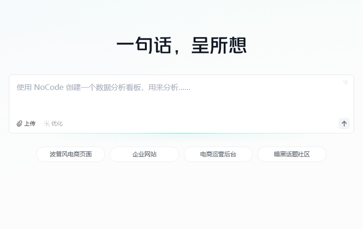Choose the 企业网站 suggestion chip
This screenshot has height=229, width=363.
[144, 154]
